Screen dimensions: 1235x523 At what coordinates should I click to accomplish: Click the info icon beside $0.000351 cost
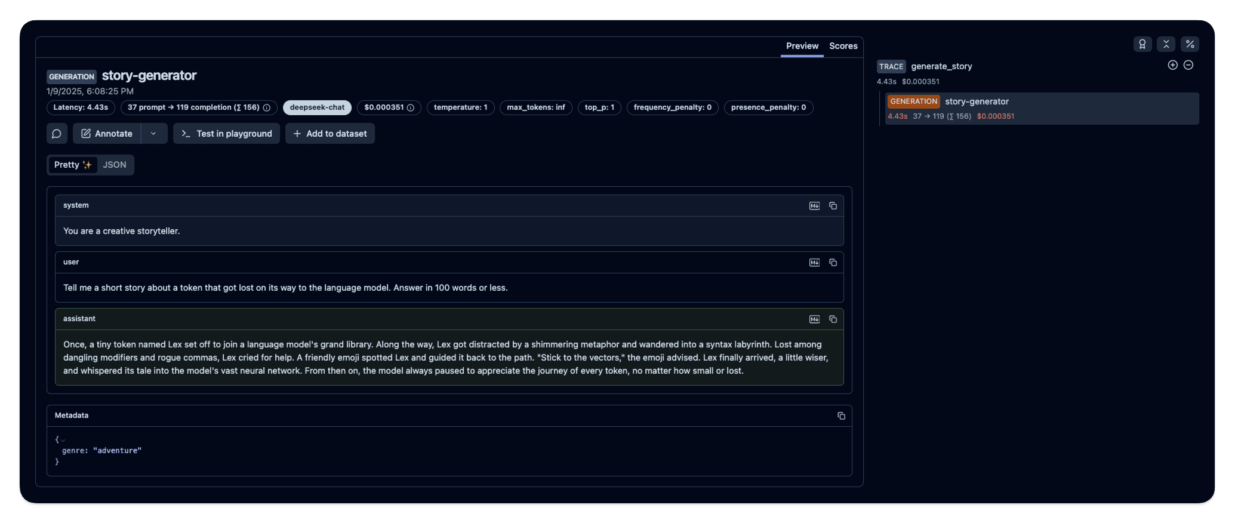coord(411,108)
